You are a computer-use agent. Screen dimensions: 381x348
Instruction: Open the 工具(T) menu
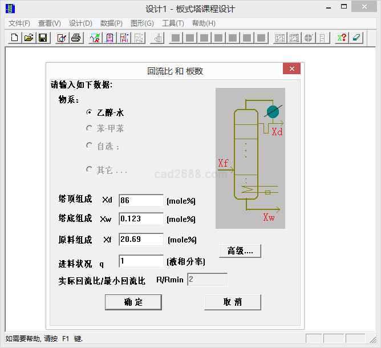click(x=173, y=23)
